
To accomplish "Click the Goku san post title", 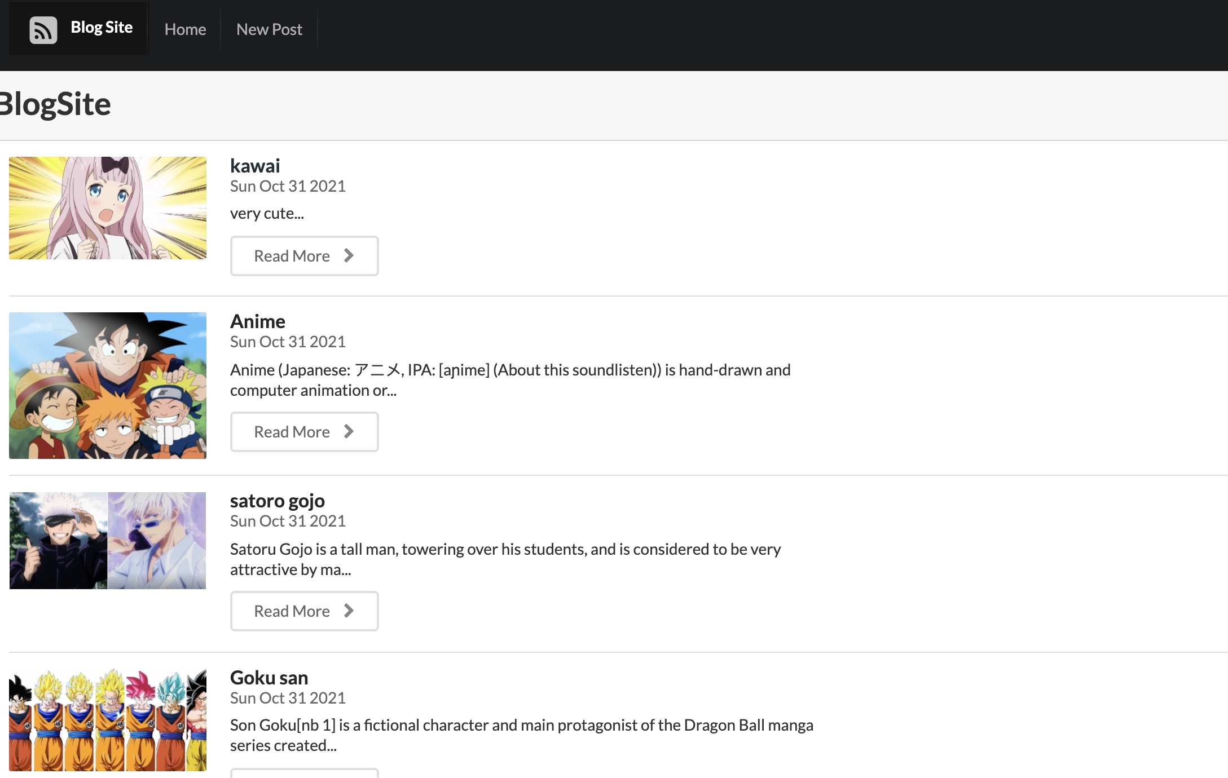I will point(269,678).
